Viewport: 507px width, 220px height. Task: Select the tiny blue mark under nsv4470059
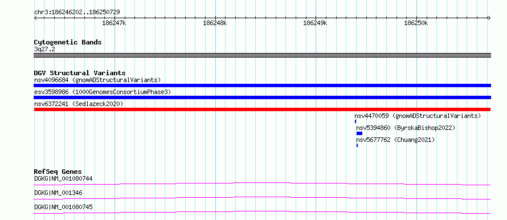coord(355,121)
